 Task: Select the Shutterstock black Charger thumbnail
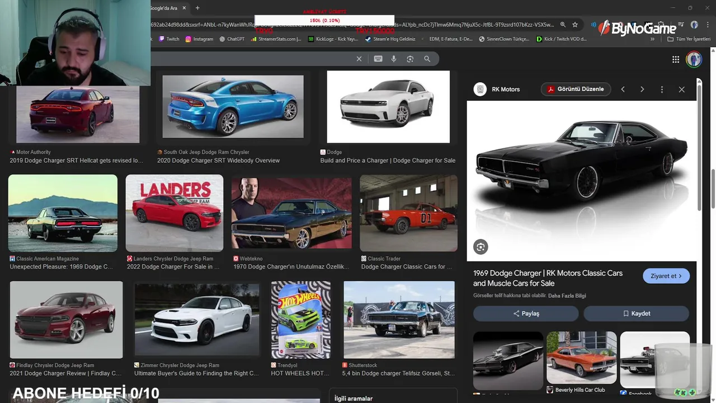pos(399,320)
